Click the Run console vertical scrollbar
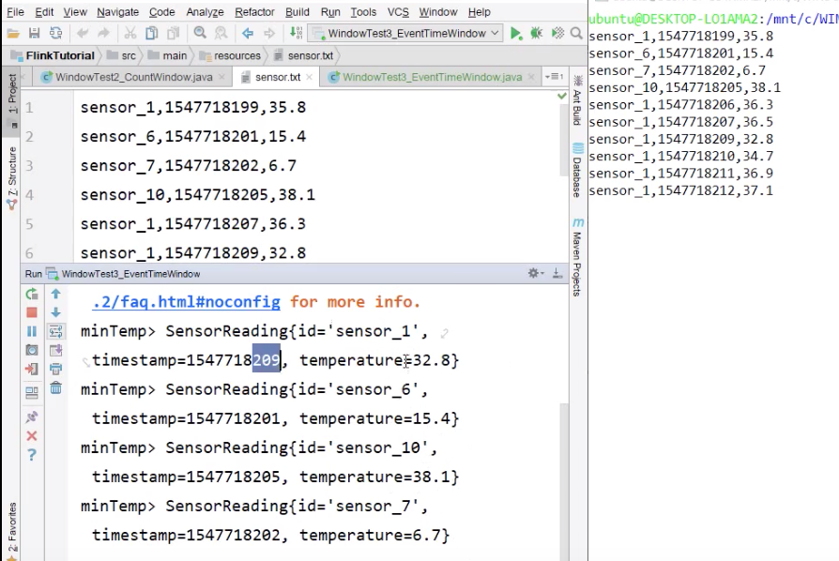Viewport: 839px width, 561px height. pyautogui.click(x=564, y=481)
